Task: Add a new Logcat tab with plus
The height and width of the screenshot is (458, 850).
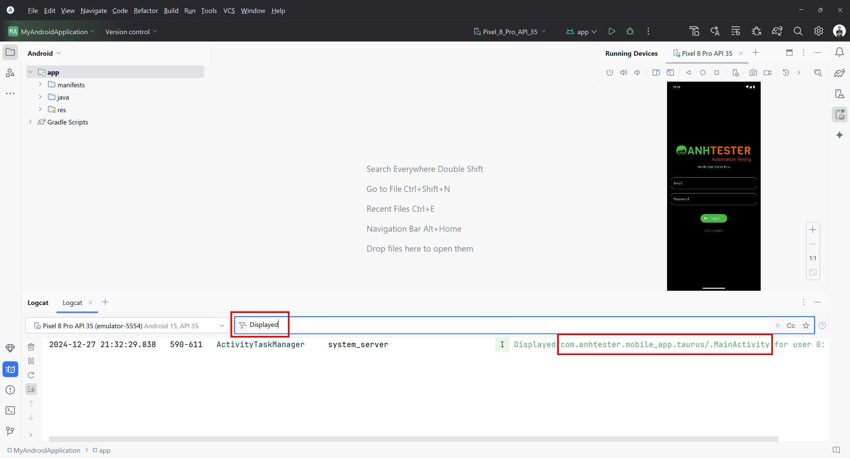Action: point(105,302)
